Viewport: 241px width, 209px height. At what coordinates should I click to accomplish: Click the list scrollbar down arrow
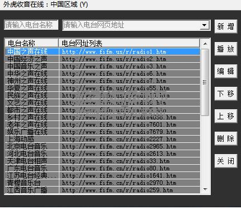point(205,189)
